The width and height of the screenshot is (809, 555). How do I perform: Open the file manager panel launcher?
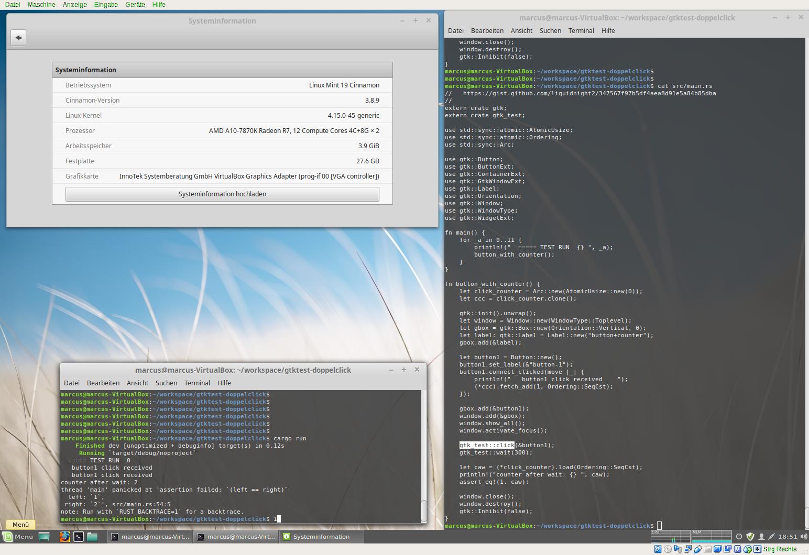(93, 537)
